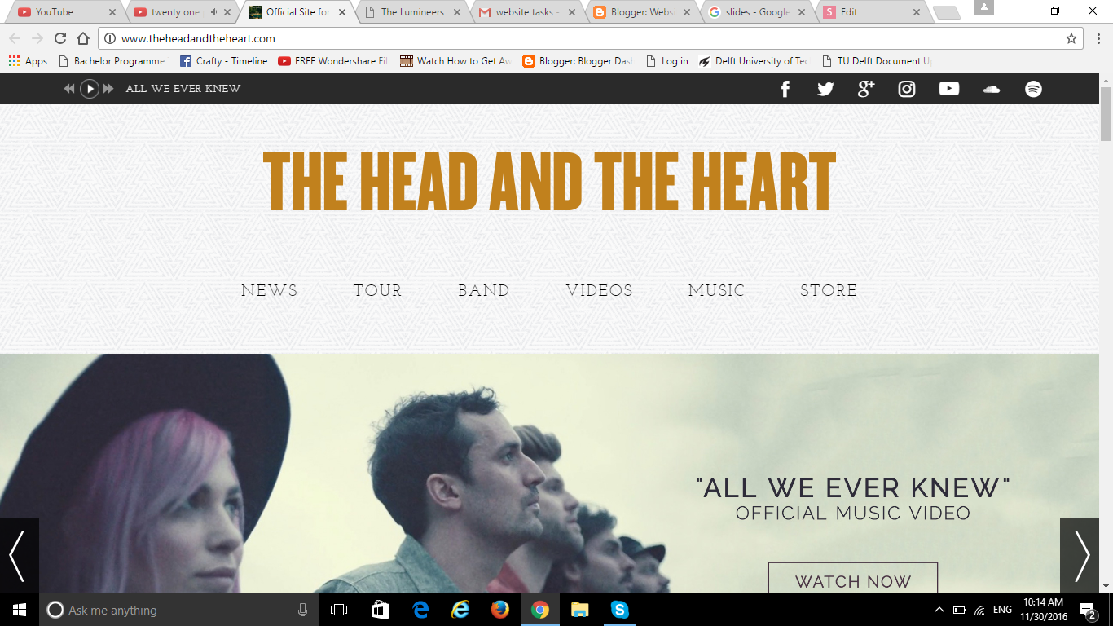
Task: Bookmark this page with star icon
Action: 1071,38
